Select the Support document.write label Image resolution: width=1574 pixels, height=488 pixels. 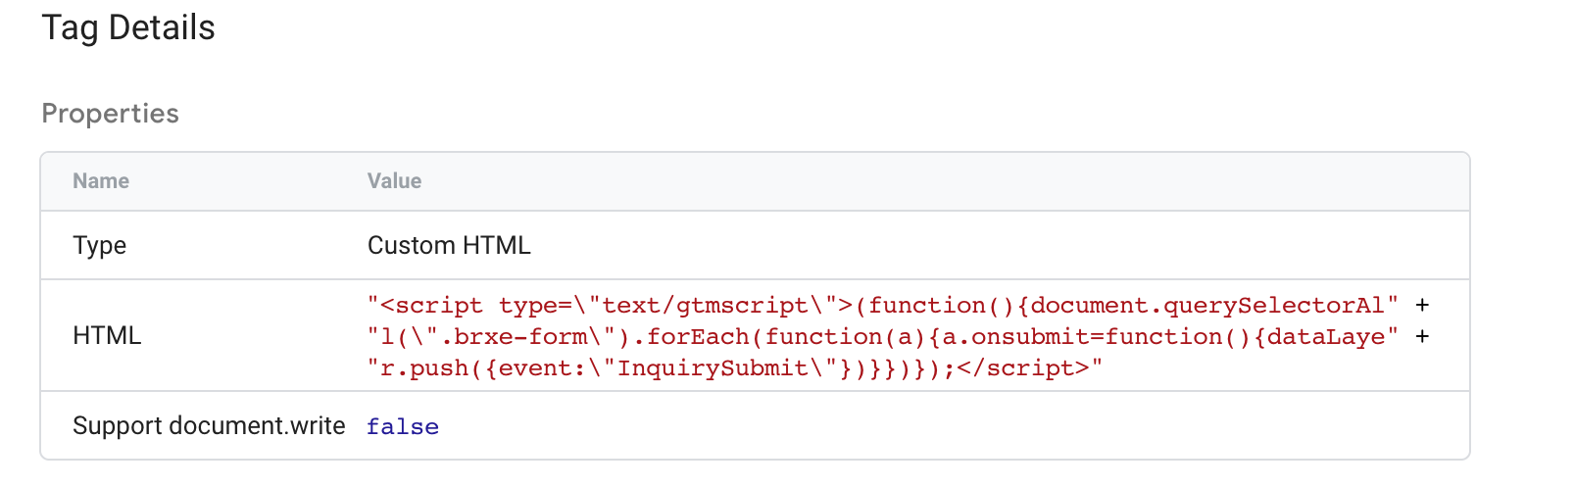pos(209,426)
